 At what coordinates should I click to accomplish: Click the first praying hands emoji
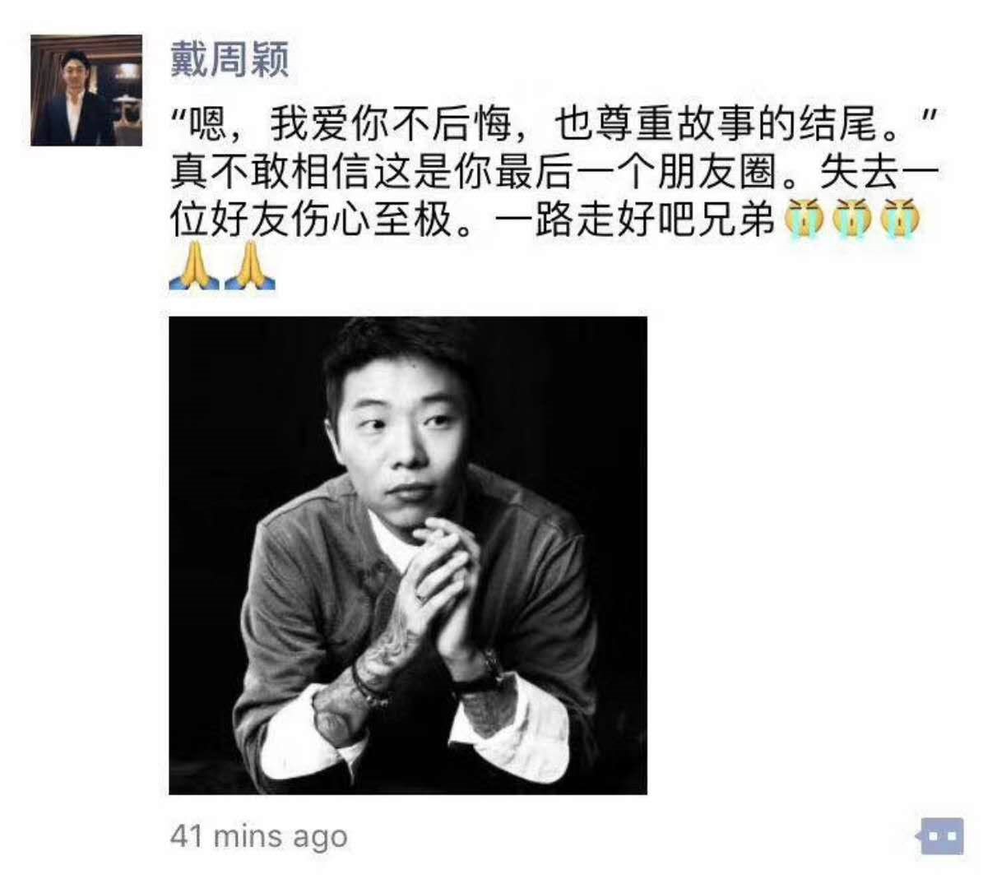tap(194, 268)
